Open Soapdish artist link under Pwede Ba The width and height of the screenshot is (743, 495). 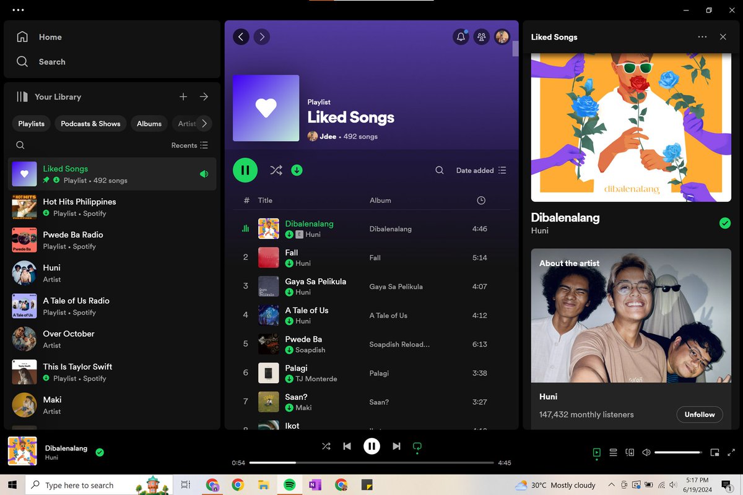pos(310,350)
